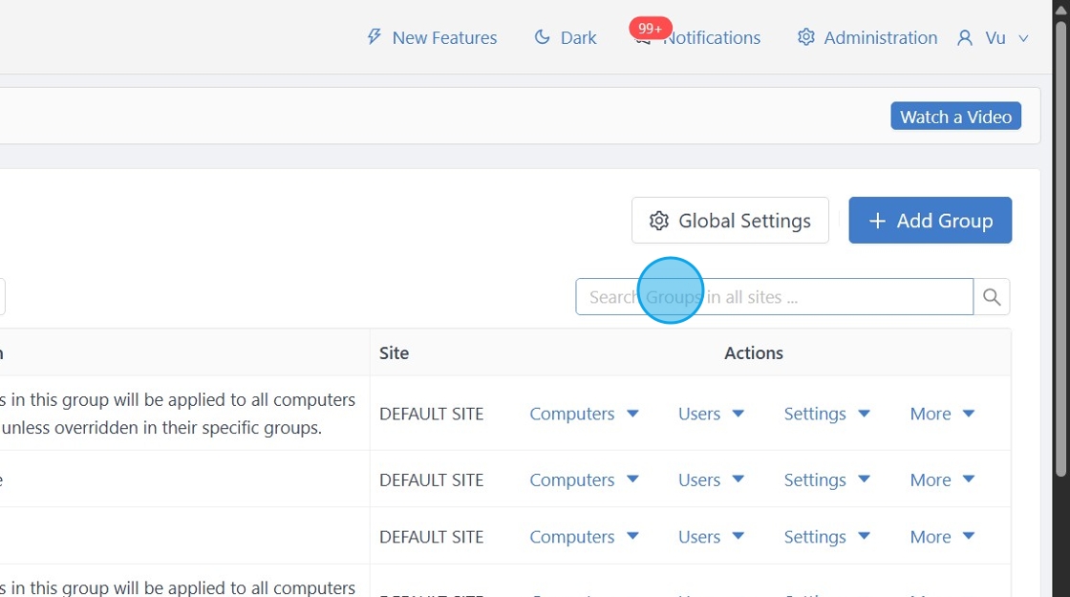The image size is (1070, 597).
Task: Click the Administration gear icon
Action: coord(806,37)
